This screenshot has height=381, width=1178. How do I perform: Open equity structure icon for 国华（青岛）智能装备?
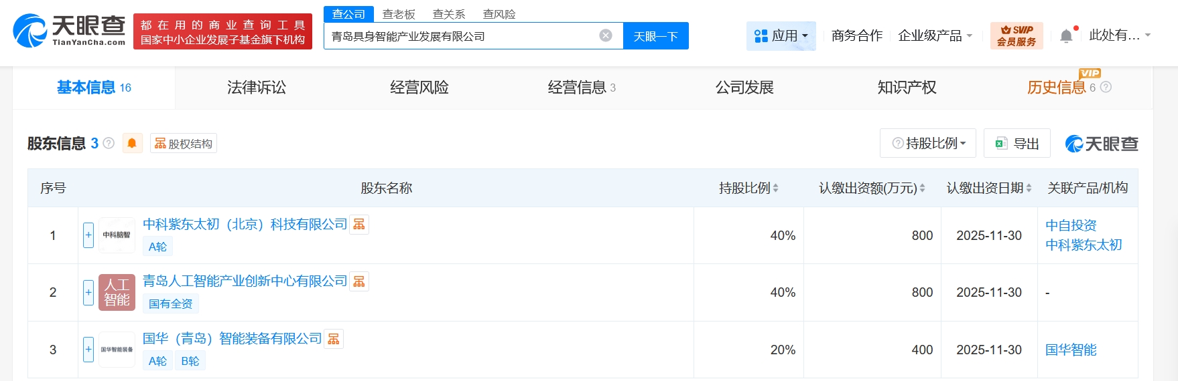(x=334, y=339)
